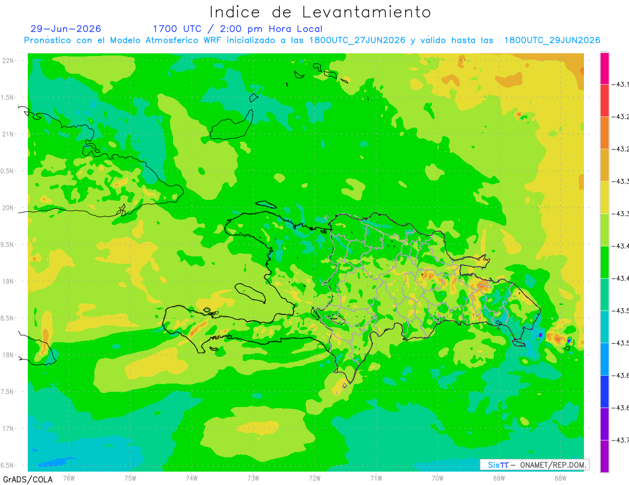
Task: Click the "ONAMET/REP.DOM." credit box
Action: [x=534, y=465]
